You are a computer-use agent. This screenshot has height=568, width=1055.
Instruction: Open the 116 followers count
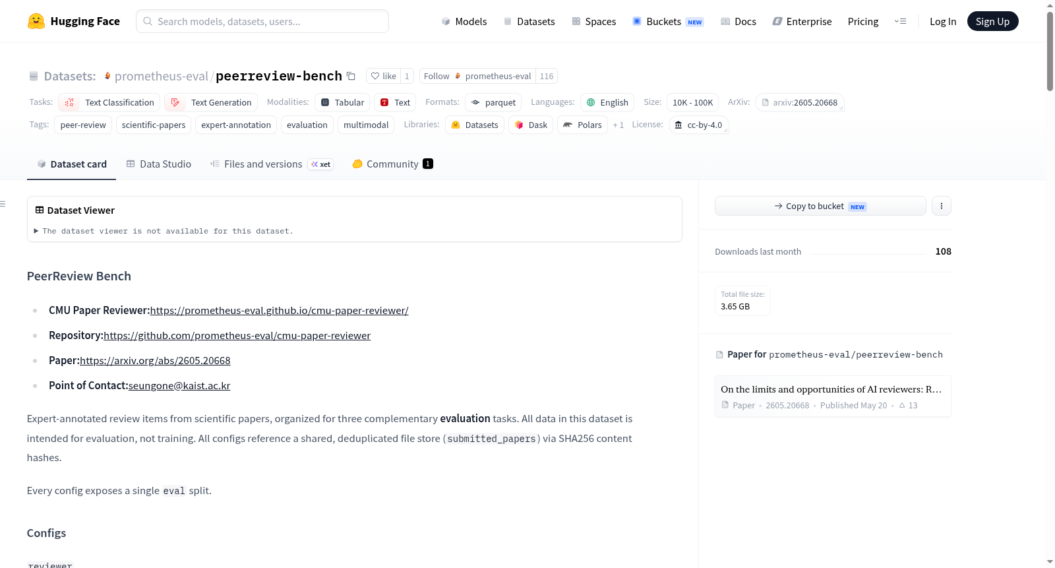pos(547,76)
